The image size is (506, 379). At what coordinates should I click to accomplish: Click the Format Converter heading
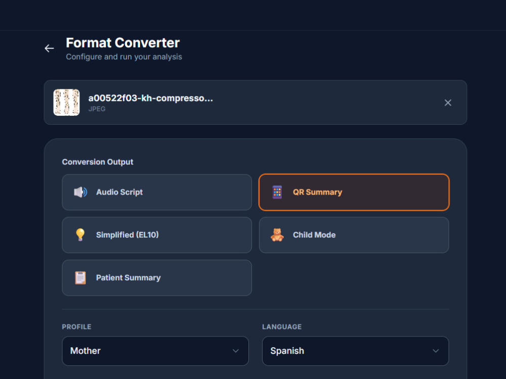point(122,43)
